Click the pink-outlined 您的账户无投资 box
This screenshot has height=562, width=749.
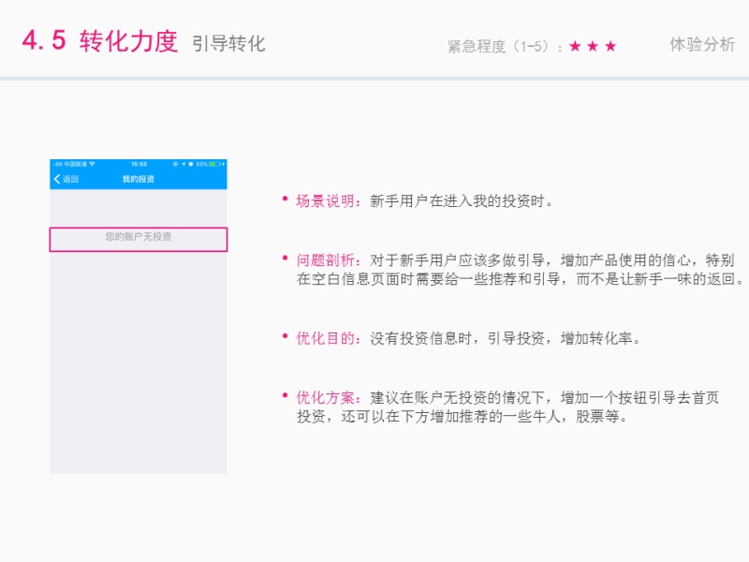[x=139, y=240]
